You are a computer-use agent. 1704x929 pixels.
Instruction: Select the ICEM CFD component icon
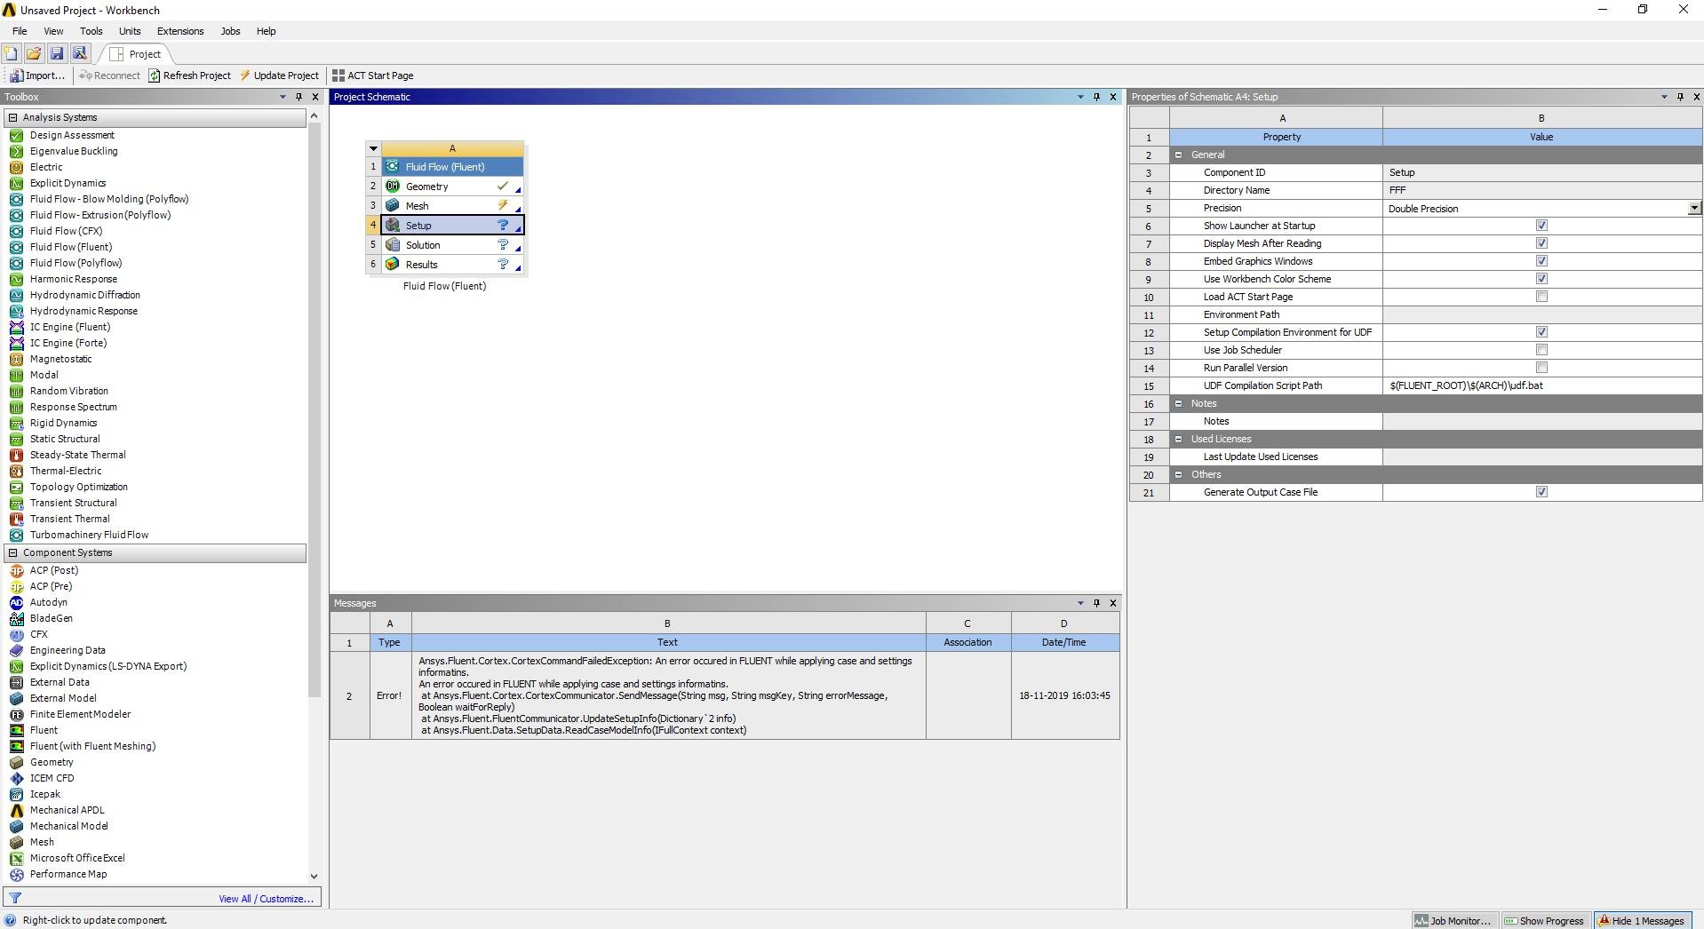pos(16,778)
